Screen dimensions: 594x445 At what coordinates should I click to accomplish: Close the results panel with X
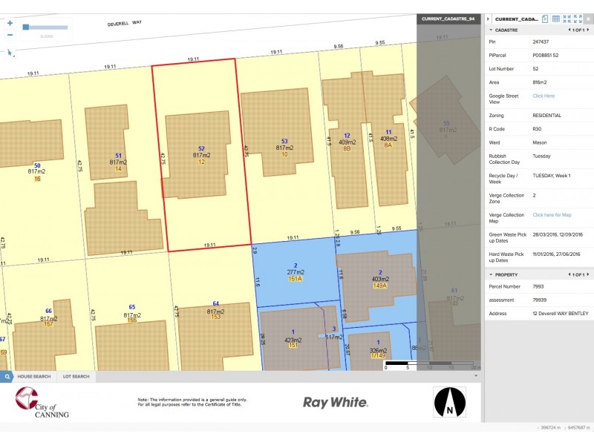click(x=589, y=19)
